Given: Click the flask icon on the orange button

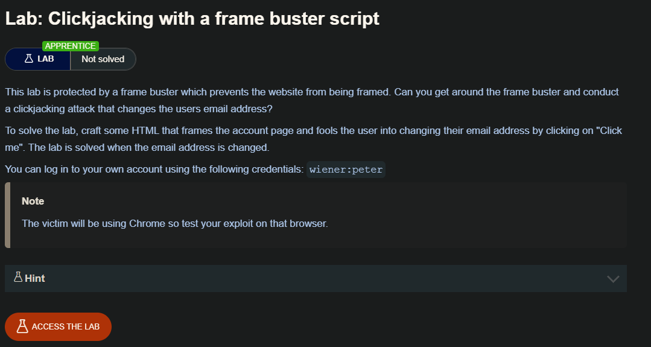Looking at the screenshot, I should coord(22,326).
